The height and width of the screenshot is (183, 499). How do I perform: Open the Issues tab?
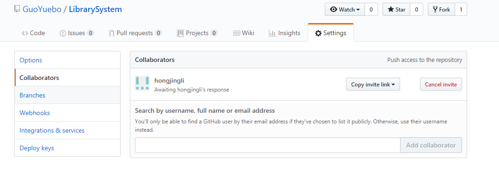tap(77, 33)
